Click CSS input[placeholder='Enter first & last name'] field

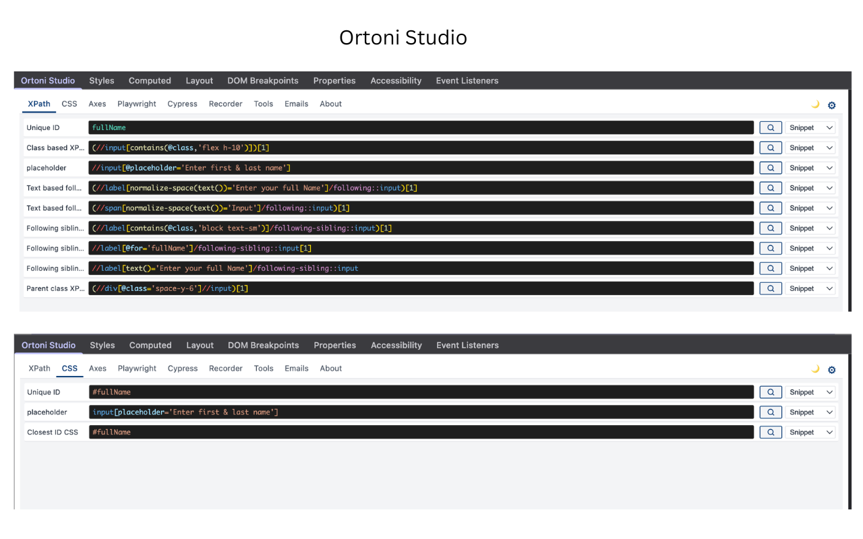point(421,412)
